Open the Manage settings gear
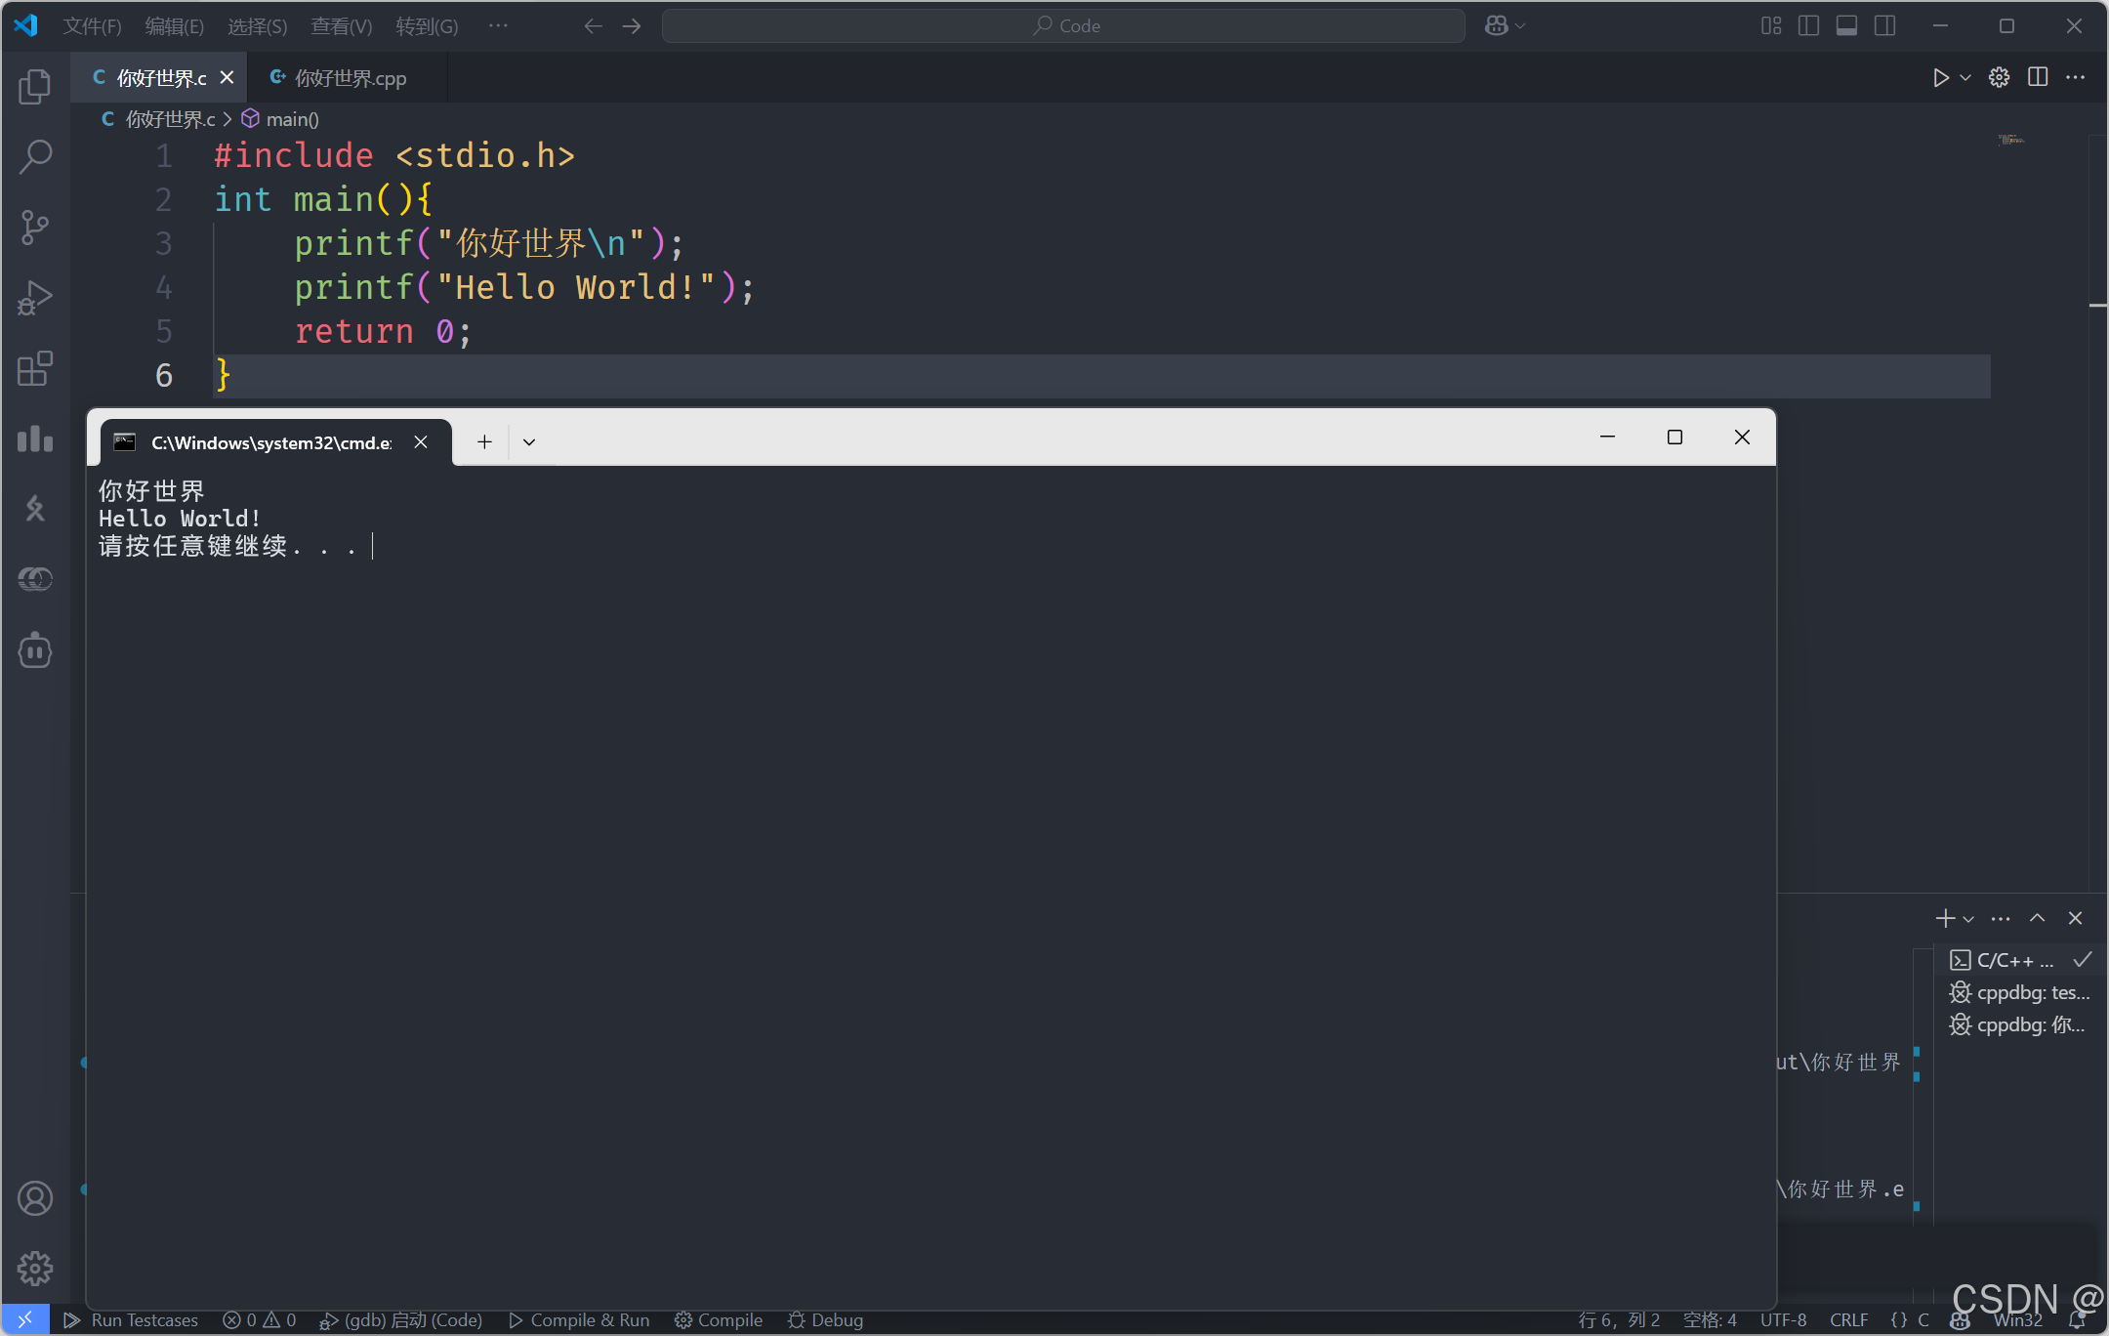This screenshot has width=2109, height=1336. click(x=35, y=1268)
